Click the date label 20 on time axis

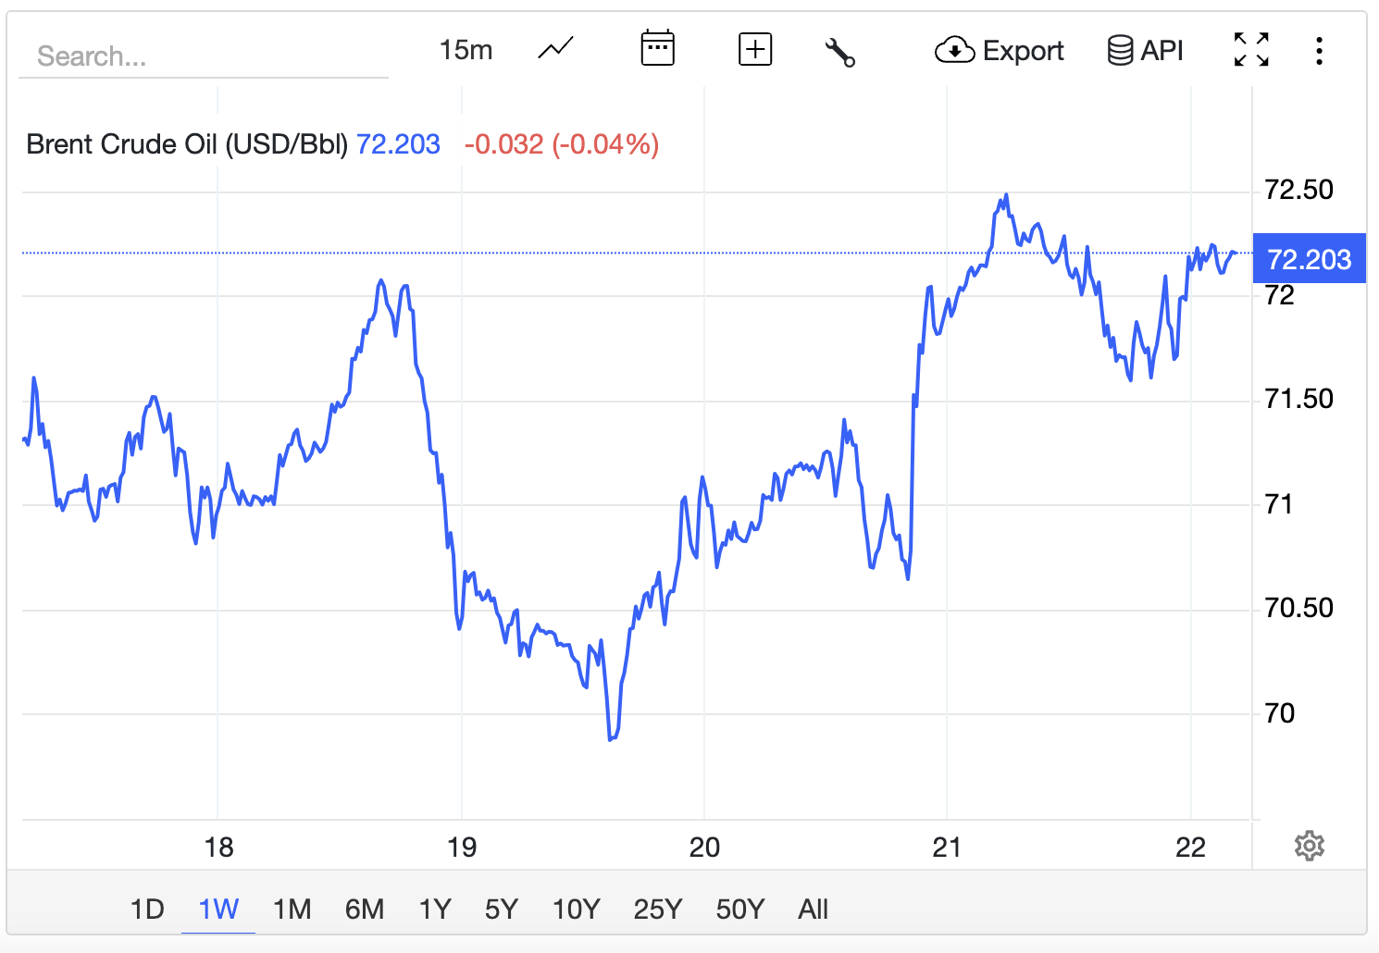(704, 847)
